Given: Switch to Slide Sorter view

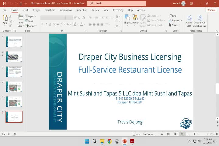Looking at the screenshot, I should pos(169,134).
